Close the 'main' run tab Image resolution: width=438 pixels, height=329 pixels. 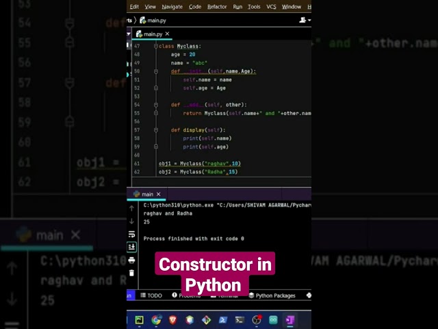tap(158, 194)
